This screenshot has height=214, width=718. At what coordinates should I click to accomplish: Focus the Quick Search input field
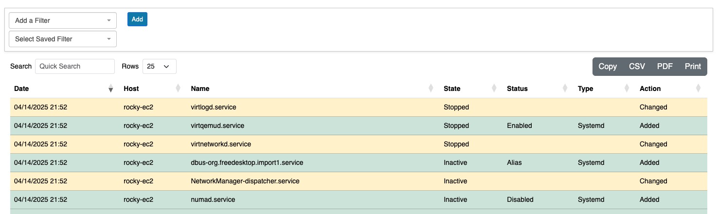[75, 66]
